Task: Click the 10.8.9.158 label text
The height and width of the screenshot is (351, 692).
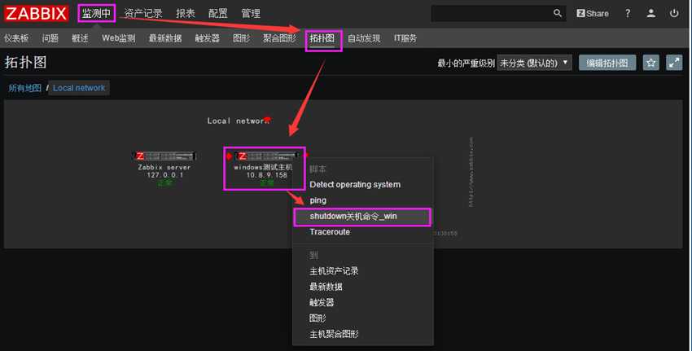Action: pyautogui.click(x=266, y=175)
